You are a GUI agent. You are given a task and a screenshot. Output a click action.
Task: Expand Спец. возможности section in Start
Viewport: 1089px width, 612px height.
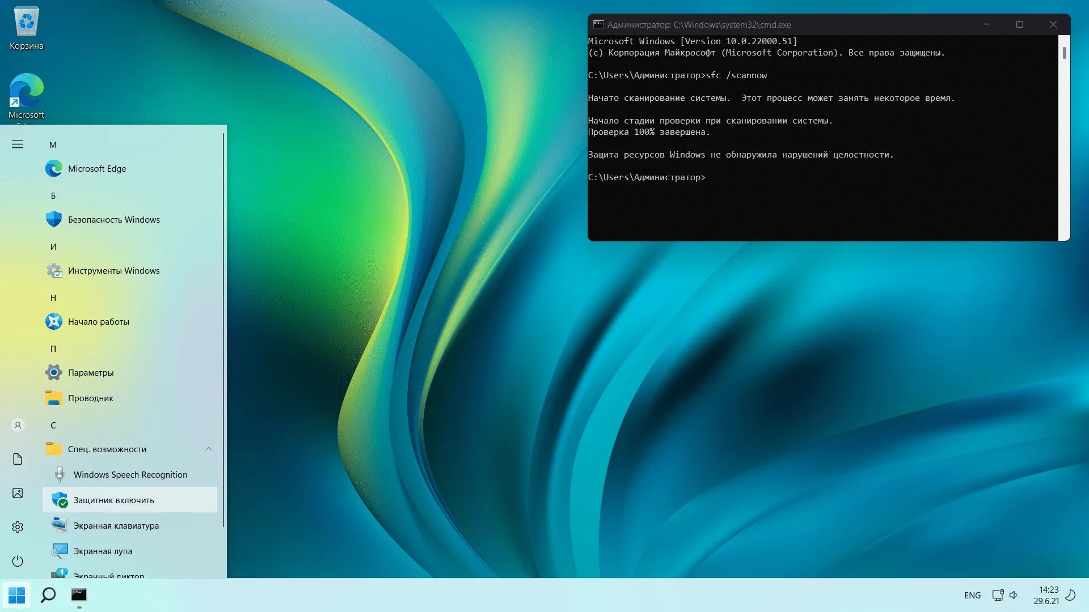click(x=208, y=449)
